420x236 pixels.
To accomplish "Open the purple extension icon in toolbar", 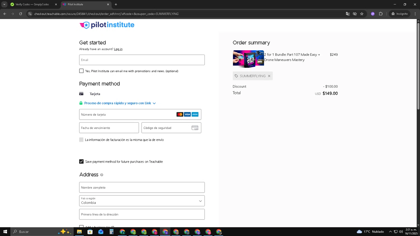I will (373, 14).
